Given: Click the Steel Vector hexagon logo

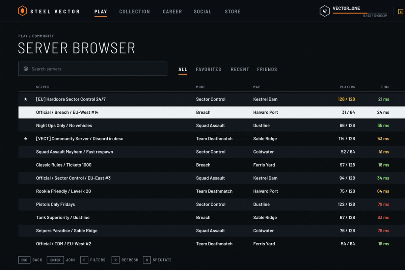Looking at the screenshot, I should pyautogui.click(x=22, y=11).
